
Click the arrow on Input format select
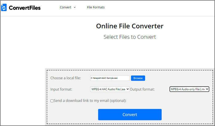click(x=127, y=89)
